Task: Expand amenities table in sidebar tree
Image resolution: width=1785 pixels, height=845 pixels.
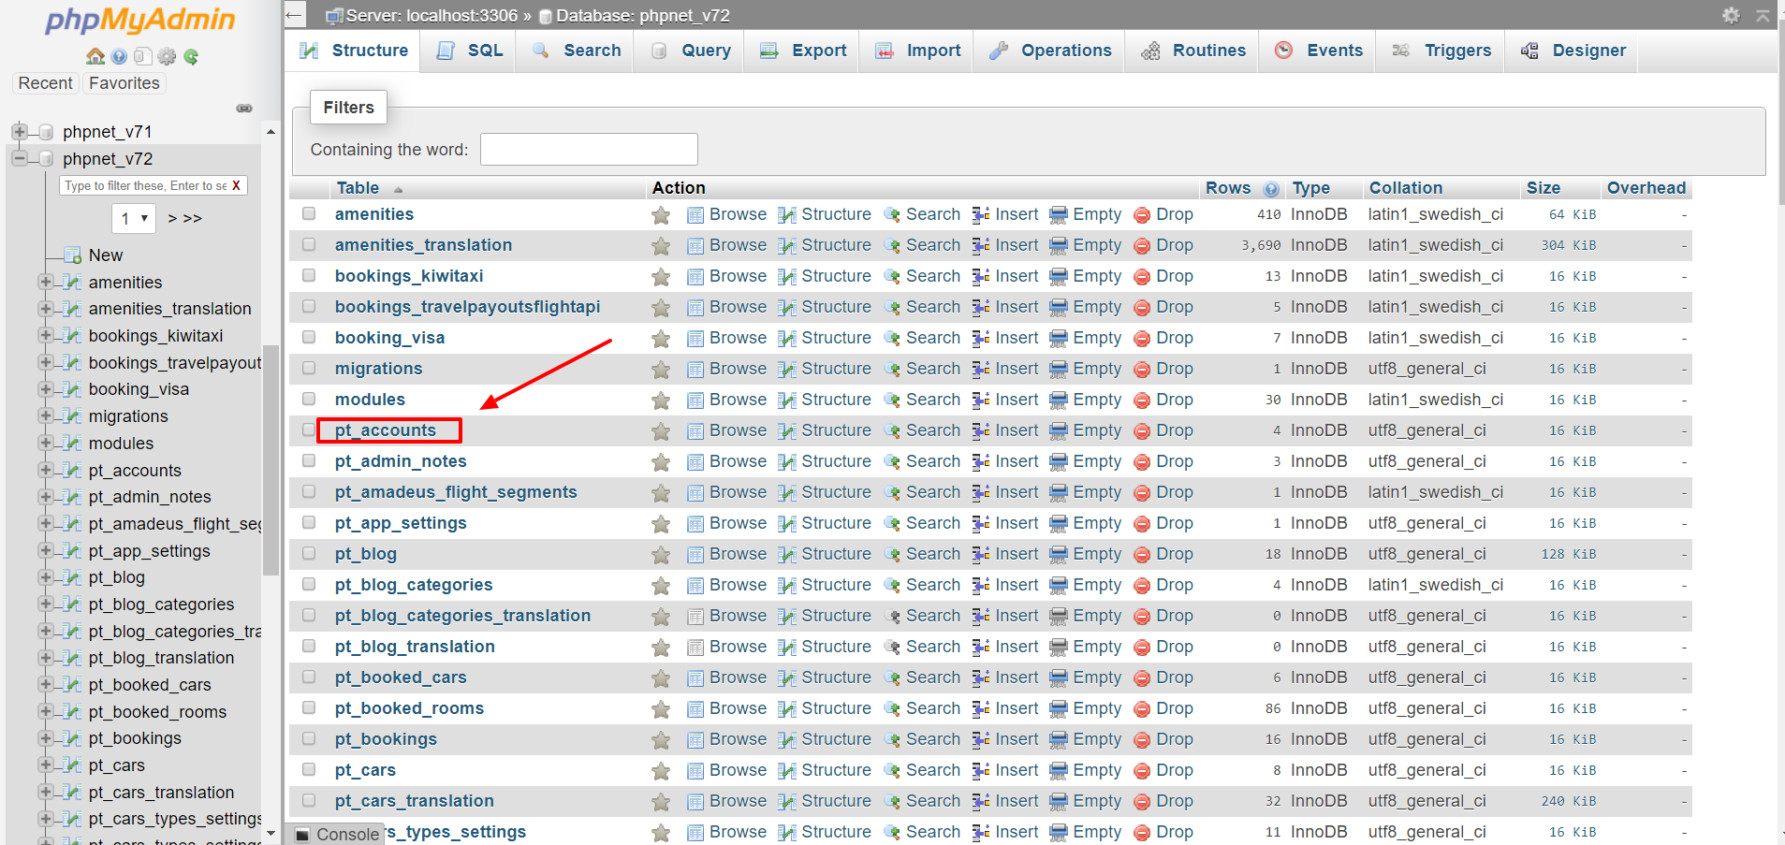Action: [x=45, y=282]
